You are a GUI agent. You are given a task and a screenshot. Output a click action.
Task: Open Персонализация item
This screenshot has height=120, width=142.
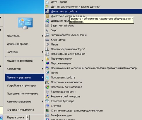(x=93, y=63)
